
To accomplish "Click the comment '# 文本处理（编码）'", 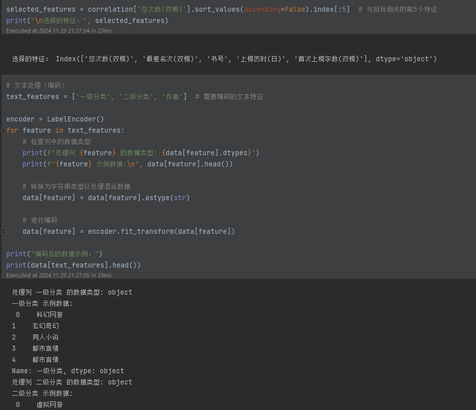I will coord(35,85).
